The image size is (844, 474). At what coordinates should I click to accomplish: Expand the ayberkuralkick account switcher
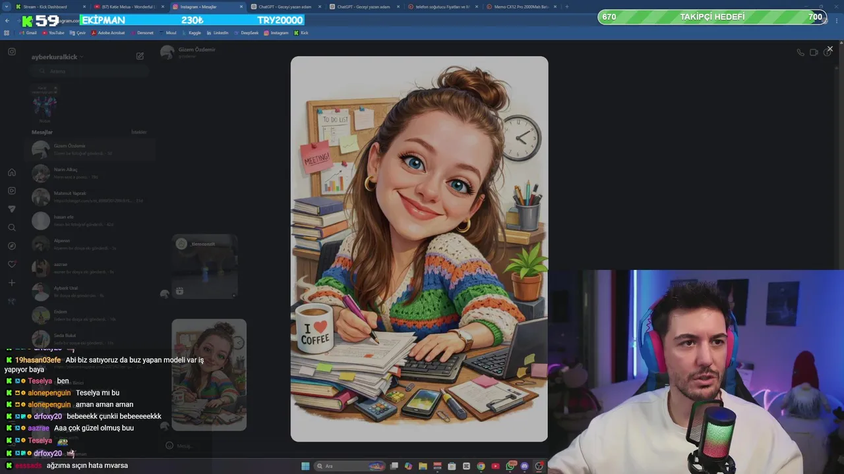point(57,57)
